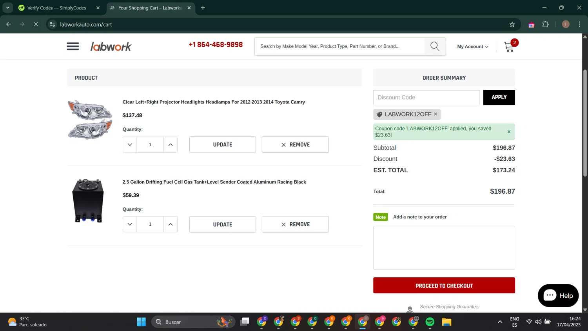Open the Fuel Cell Gas Tank link

click(214, 182)
